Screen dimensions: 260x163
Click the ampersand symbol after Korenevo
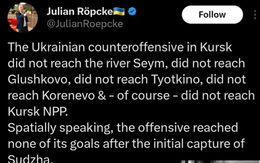coord(102,96)
